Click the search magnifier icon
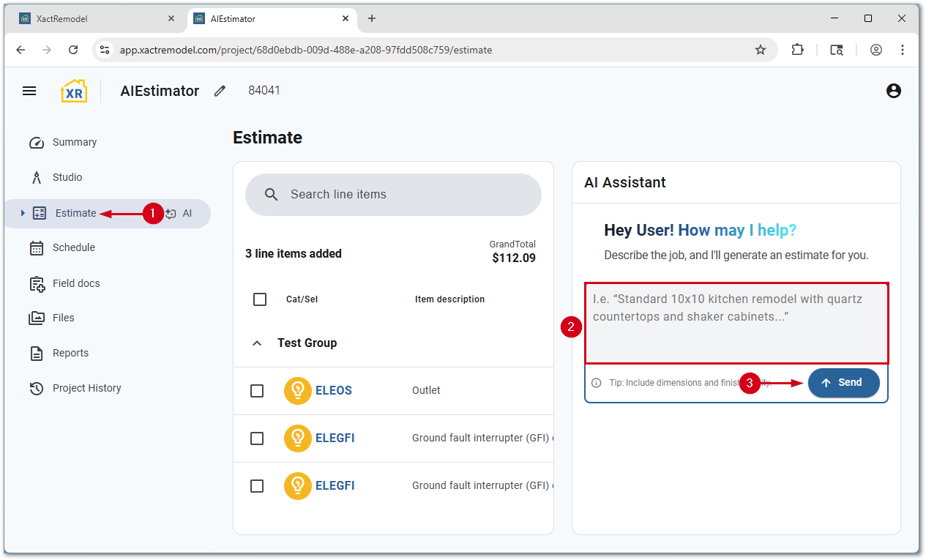926x560 pixels. [x=272, y=195]
